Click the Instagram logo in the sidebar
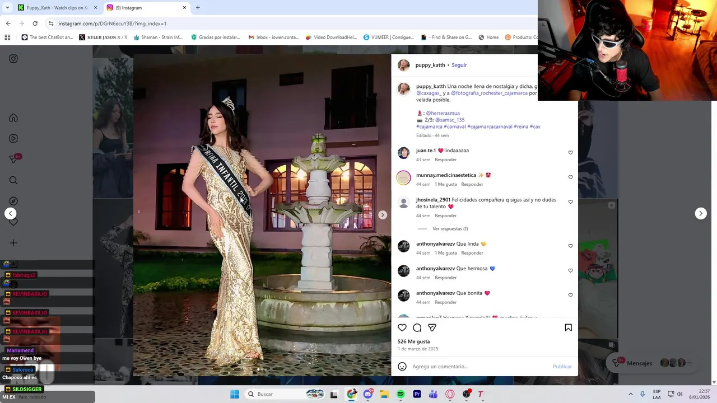Image resolution: width=717 pixels, height=403 pixels. 13,59
